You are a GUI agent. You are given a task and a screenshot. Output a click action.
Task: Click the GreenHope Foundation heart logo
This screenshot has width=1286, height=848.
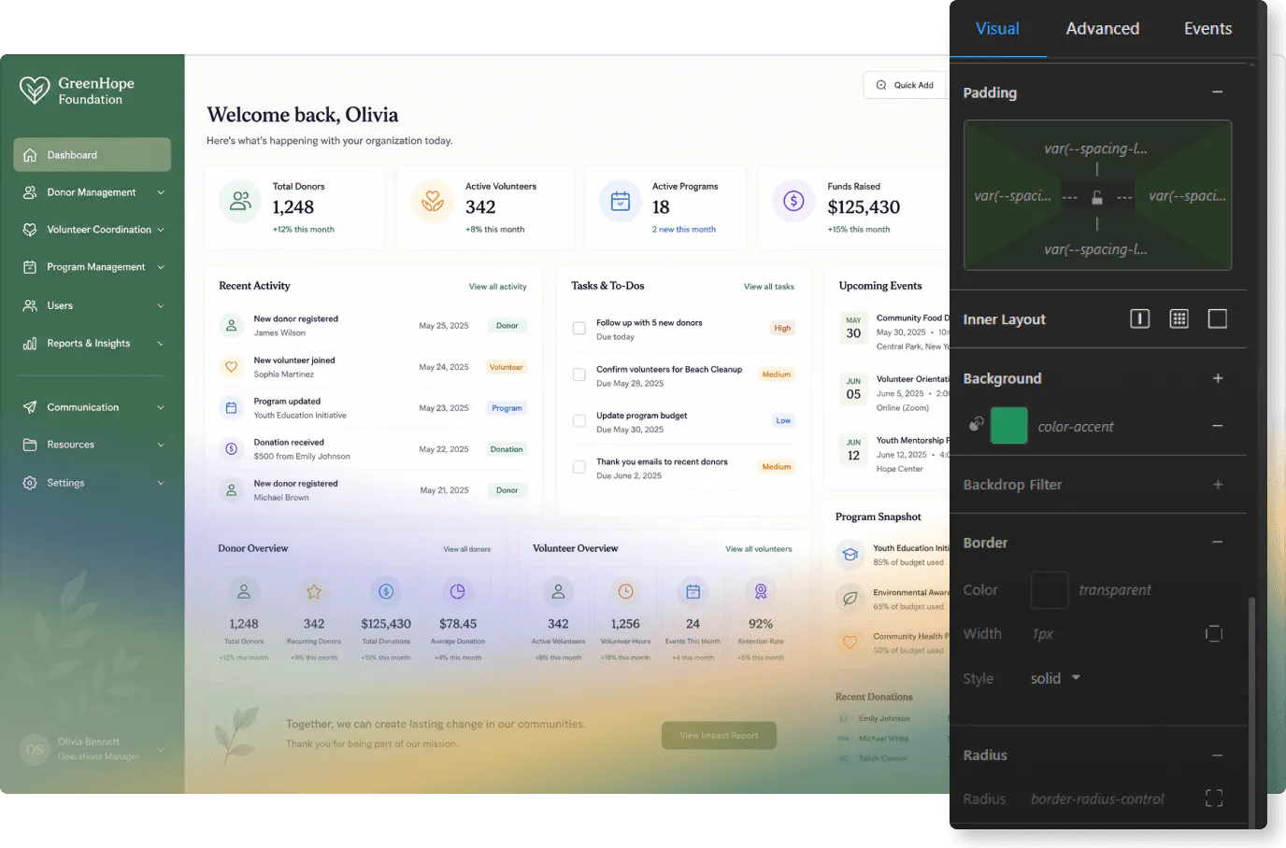[35, 90]
